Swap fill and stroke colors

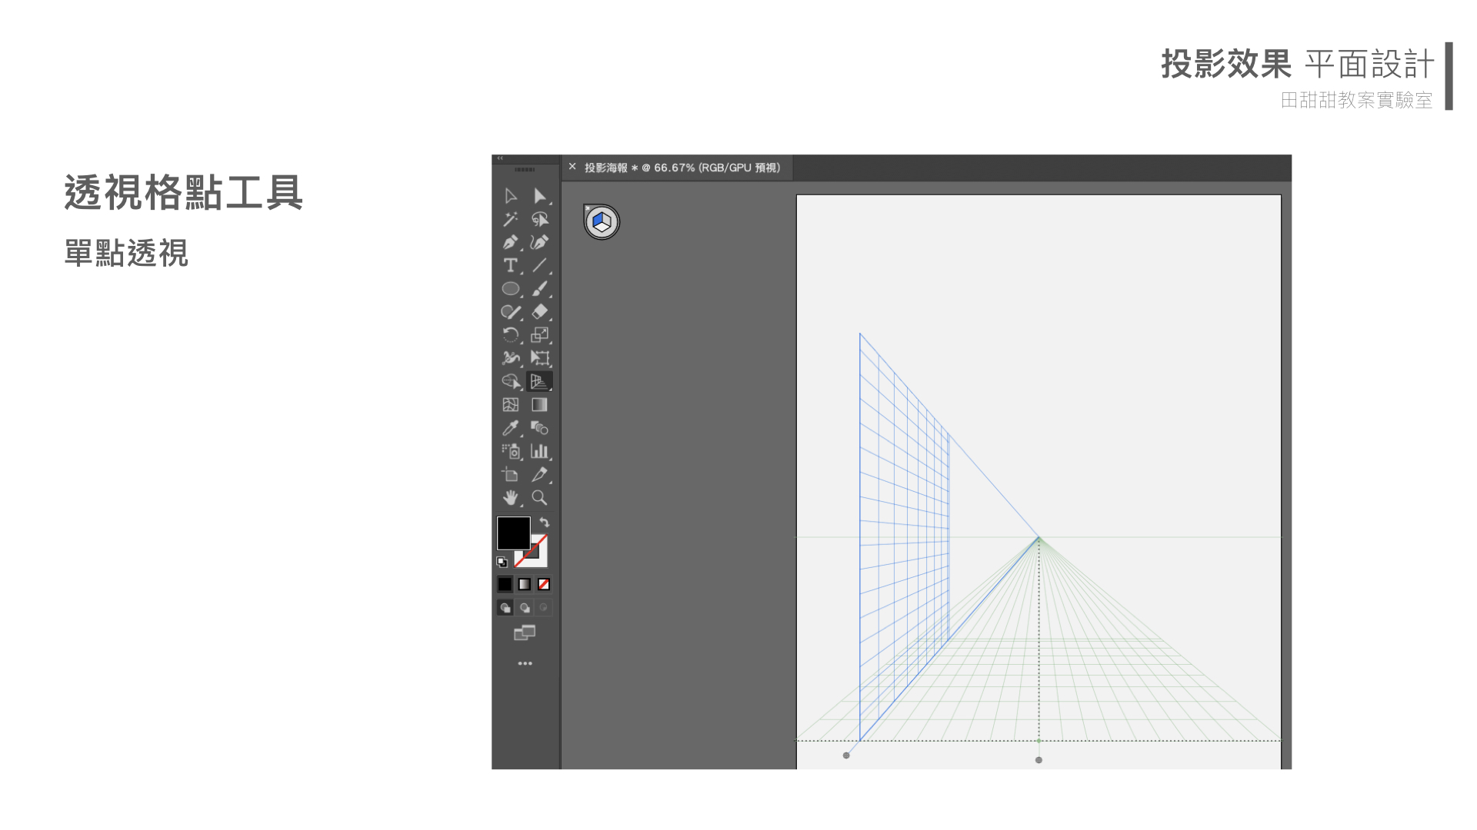point(545,523)
